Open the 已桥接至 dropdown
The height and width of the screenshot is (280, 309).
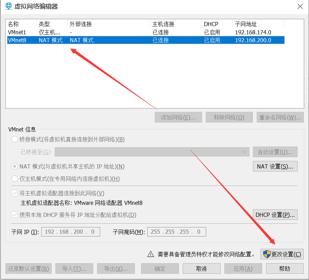click(152, 152)
